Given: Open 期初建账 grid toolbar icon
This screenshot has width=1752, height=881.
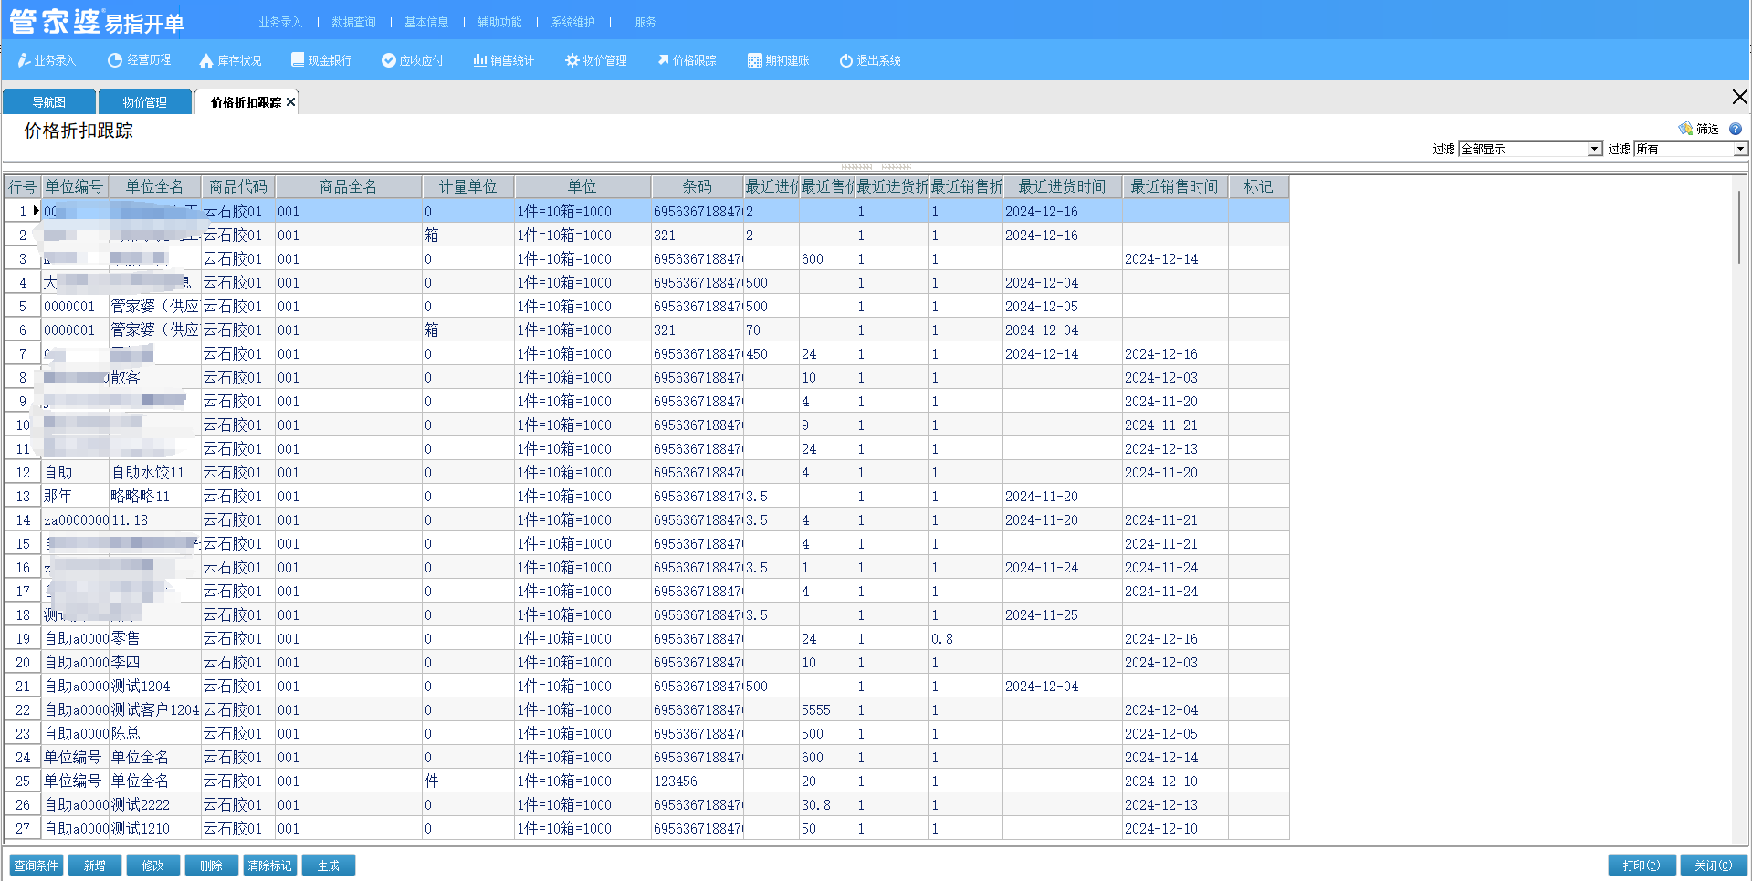Looking at the screenshot, I should [778, 60].
